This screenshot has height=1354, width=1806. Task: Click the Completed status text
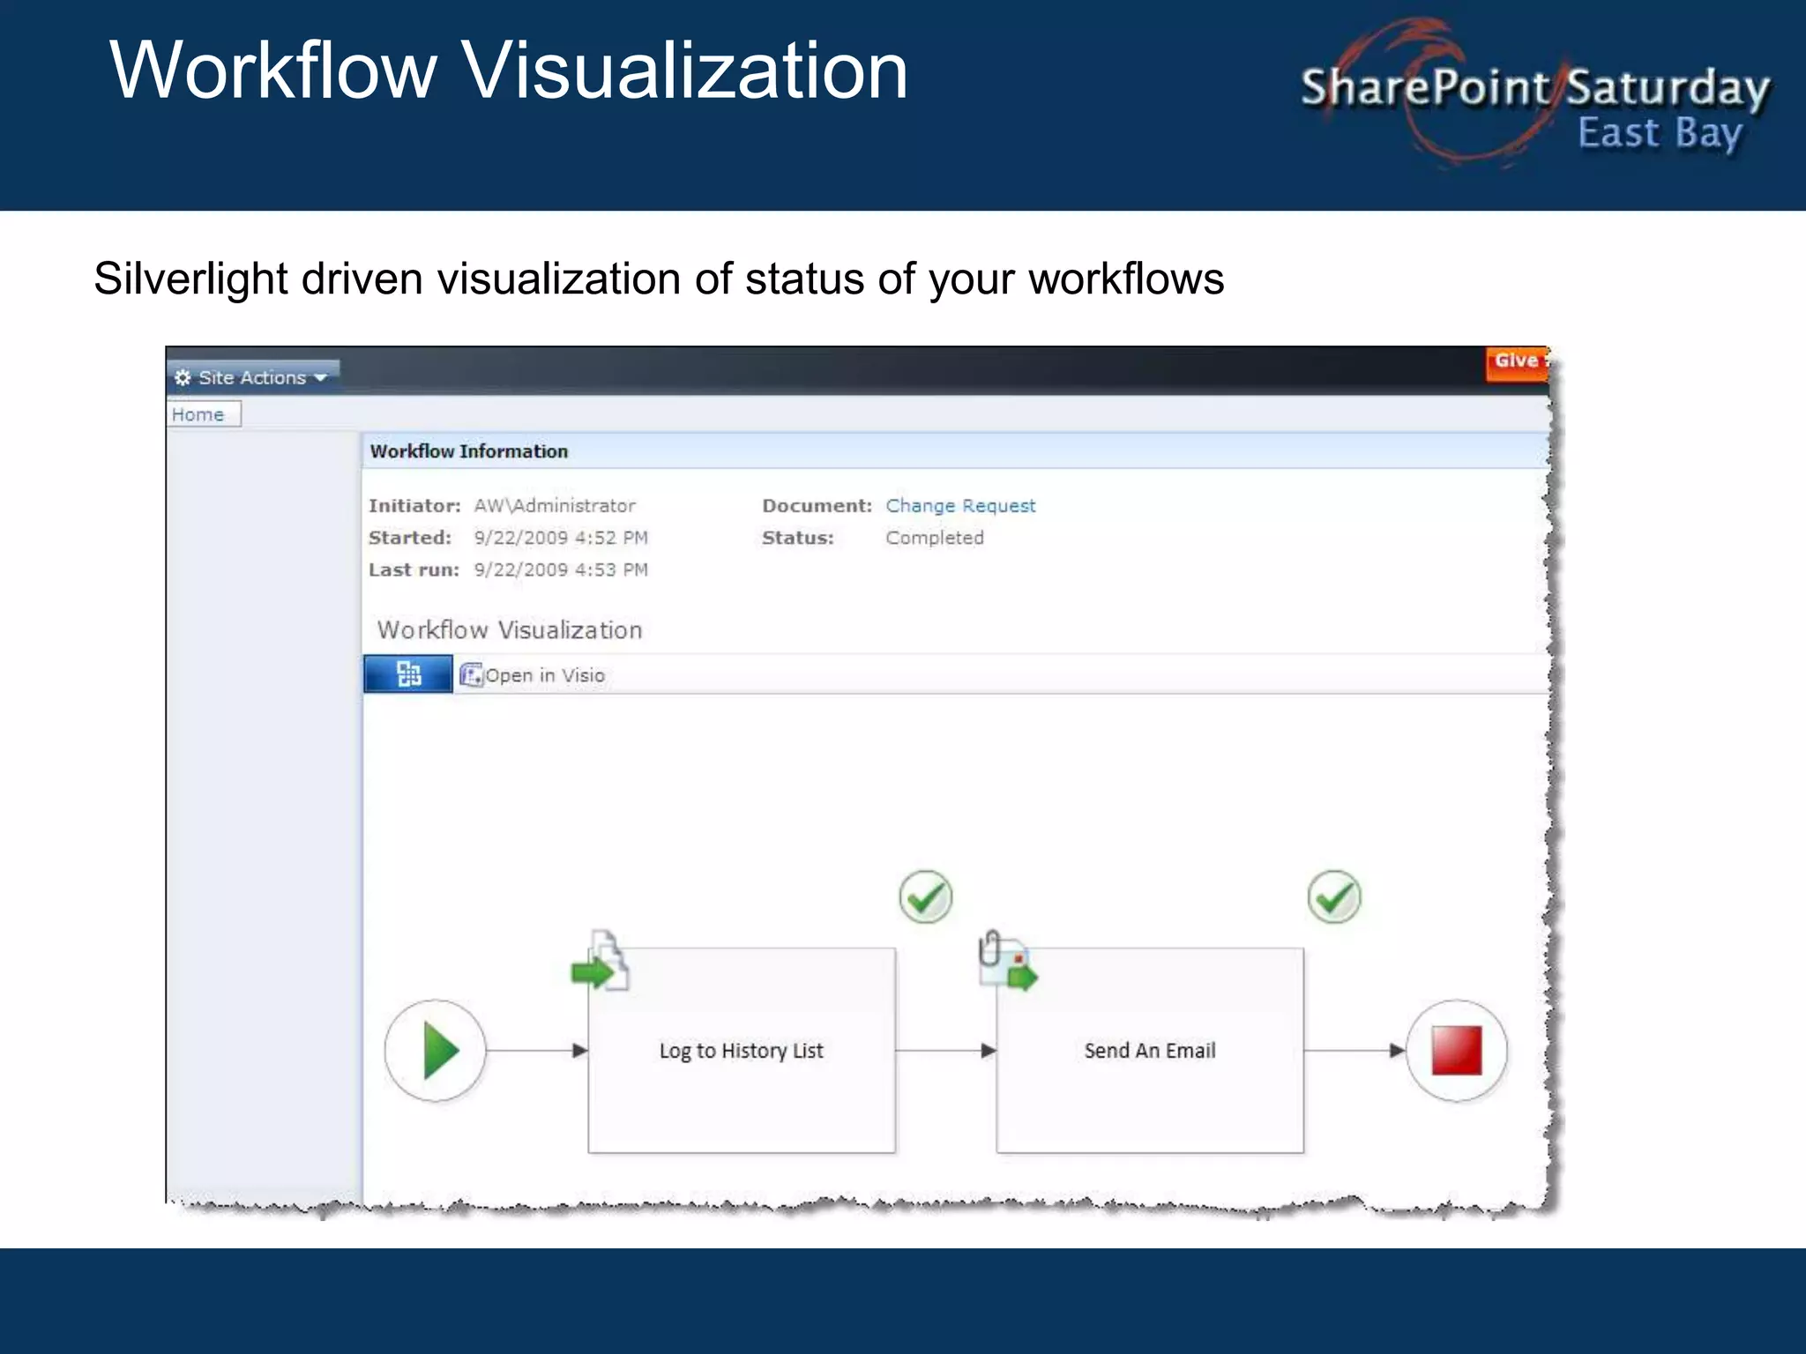(x=935, y=538)
